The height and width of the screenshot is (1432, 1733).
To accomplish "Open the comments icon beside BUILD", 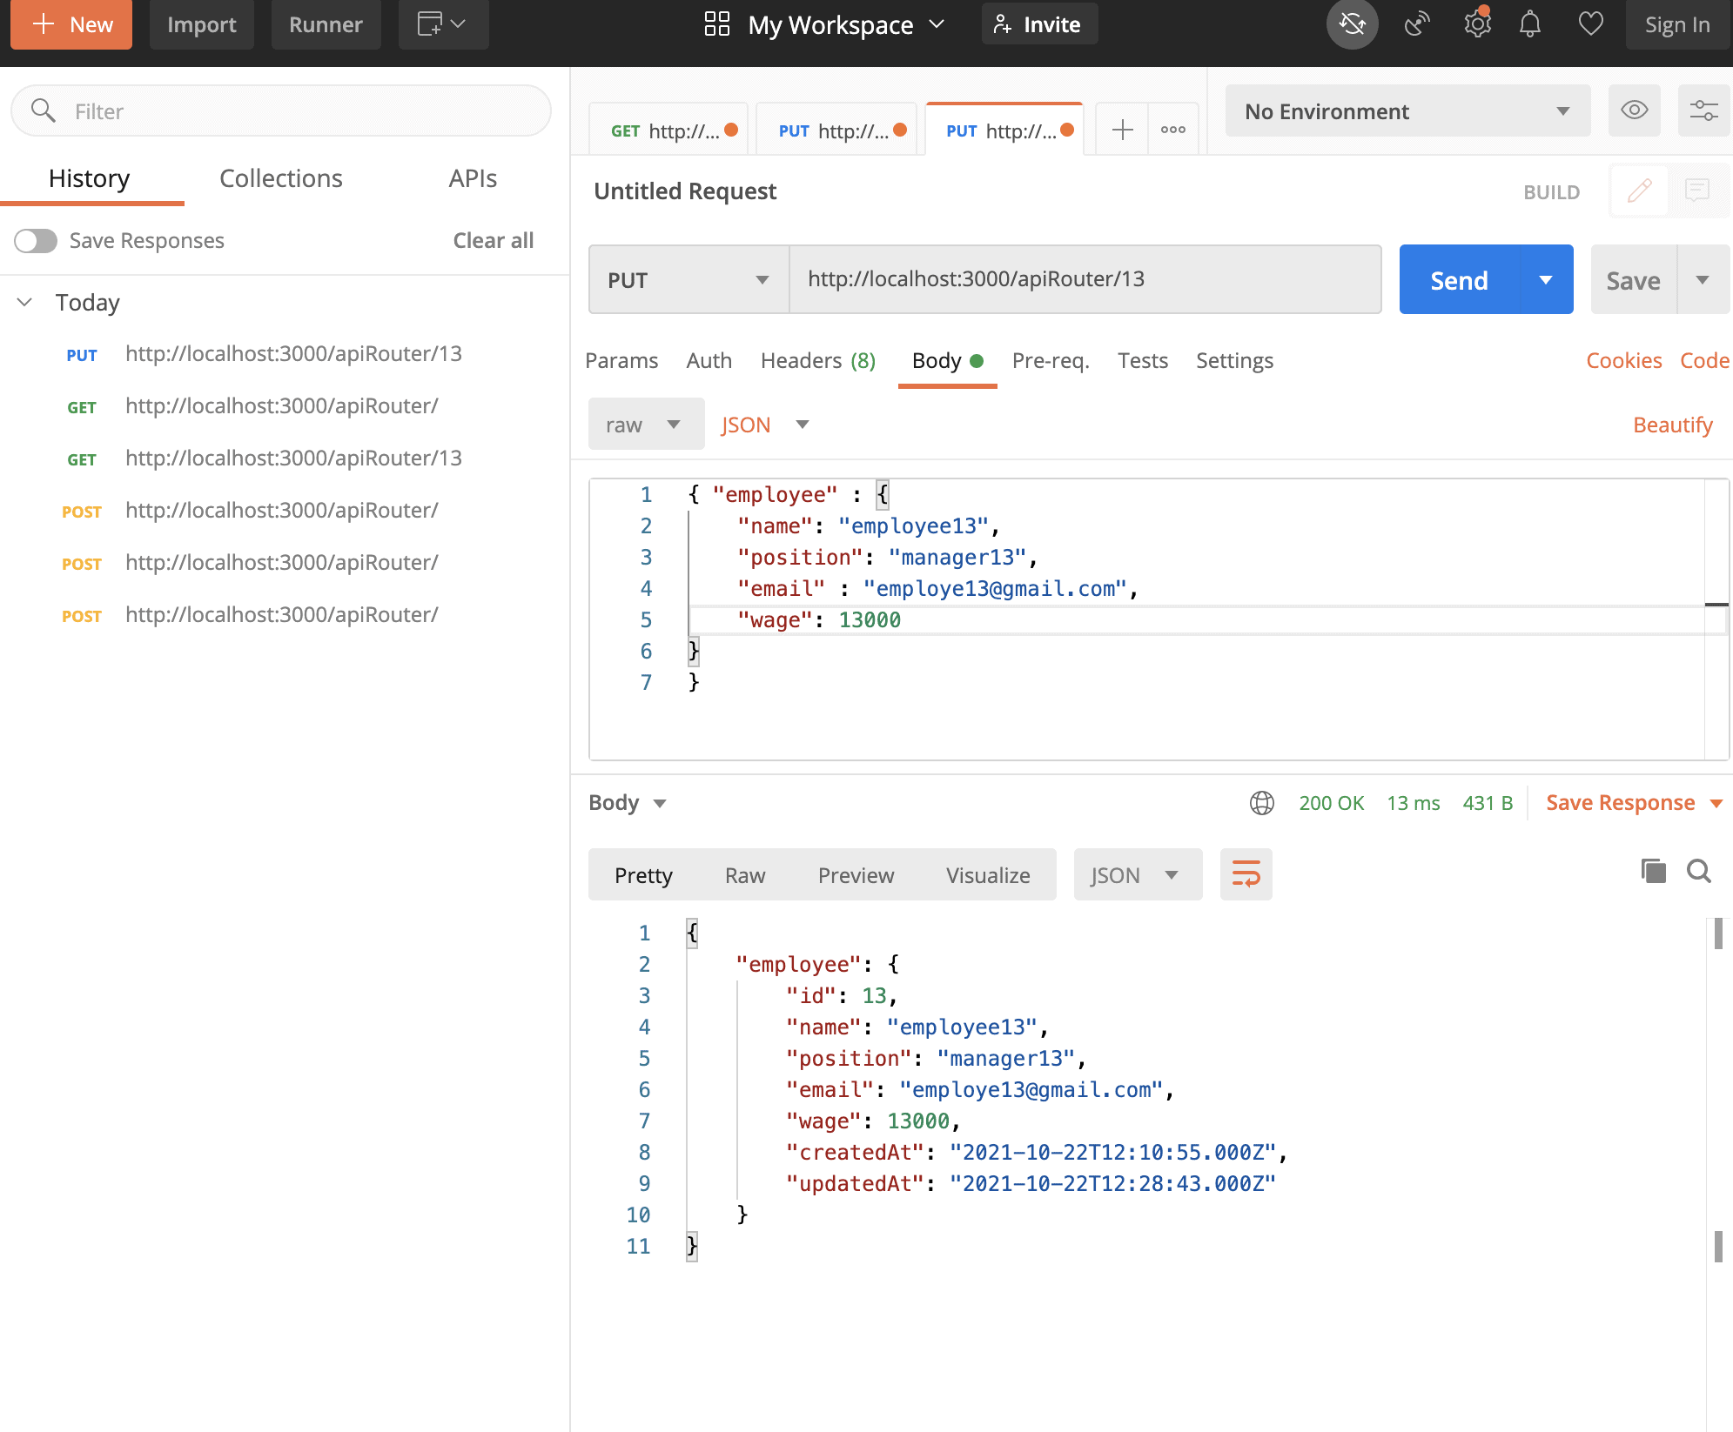I will [x=1696, y=191].
